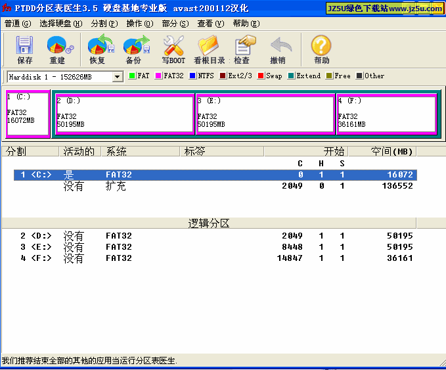Click the 逻辑分区 section header
446x370 pixels.
tap(209, 223)
